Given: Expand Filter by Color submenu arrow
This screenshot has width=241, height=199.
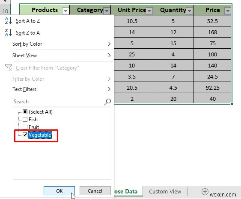Looking at the screenshot, I should point(109,79).
